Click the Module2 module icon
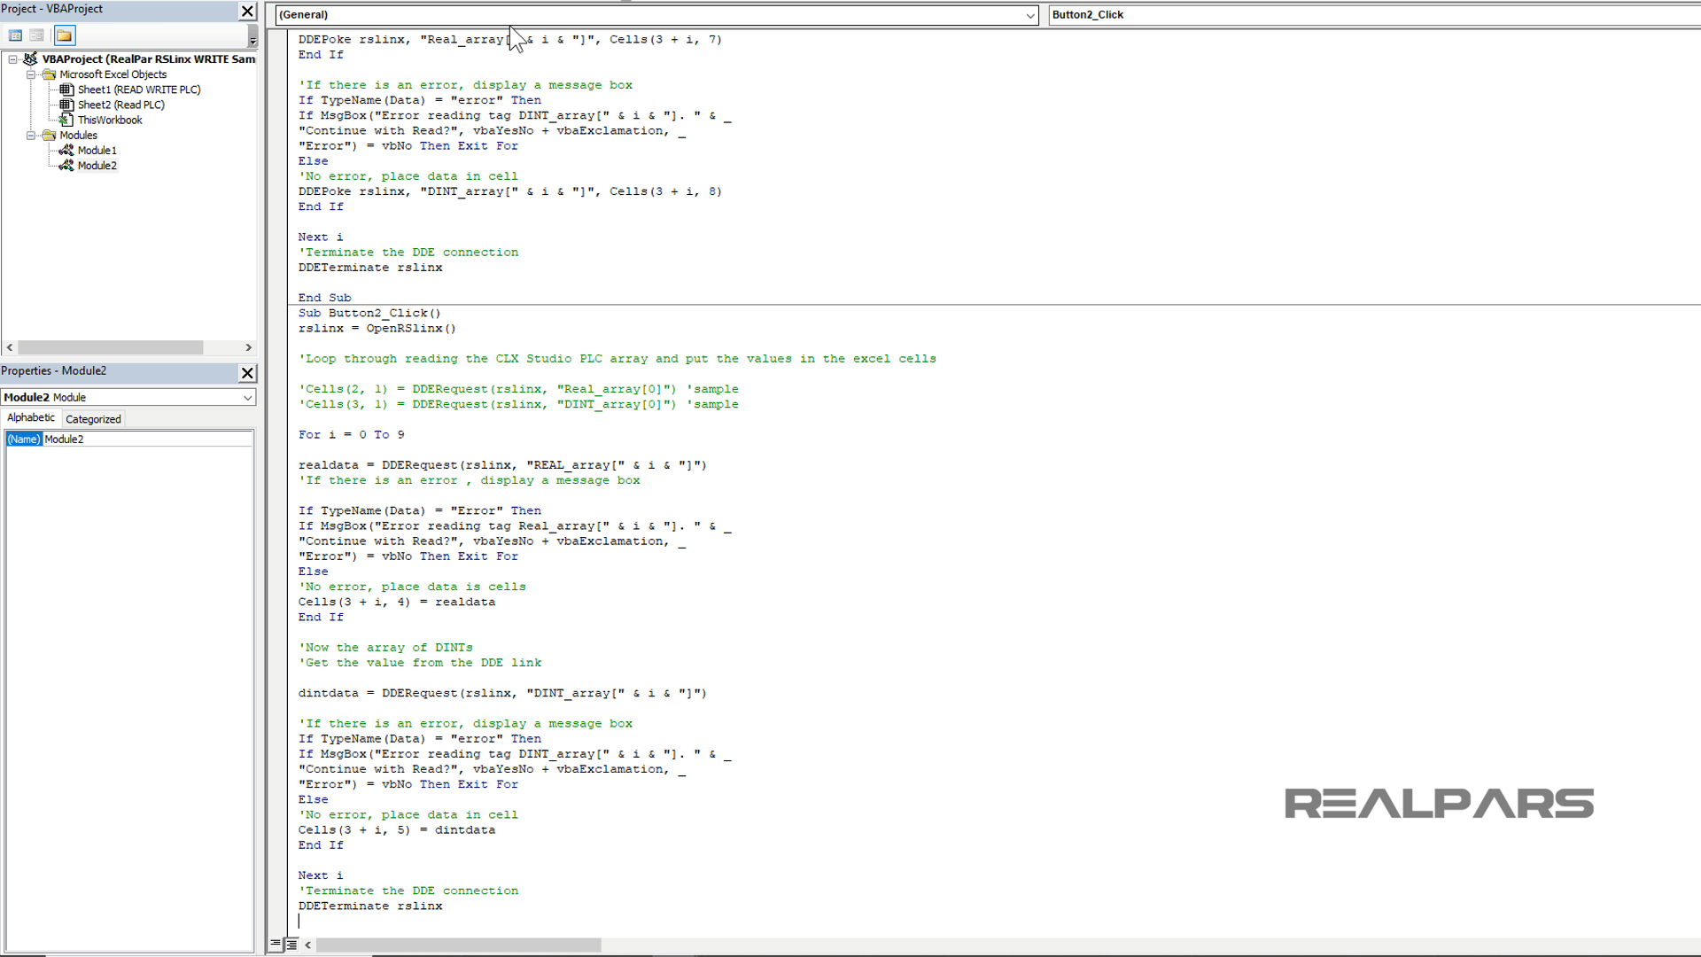The height and width of the screenshot is (957, 1701). [x=66, y=166]
